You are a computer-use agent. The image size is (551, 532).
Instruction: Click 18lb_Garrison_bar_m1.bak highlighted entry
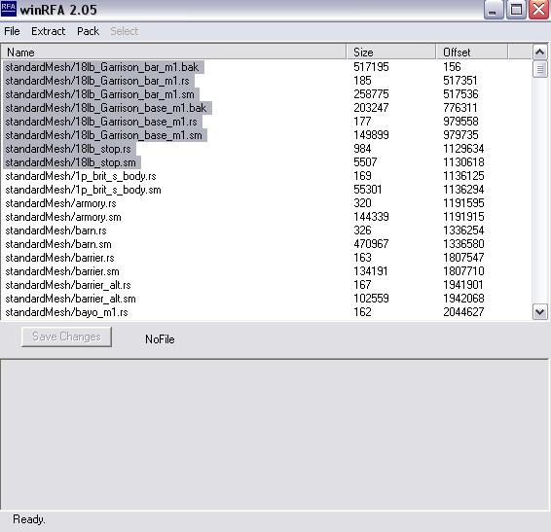click(x=103, y=67)
